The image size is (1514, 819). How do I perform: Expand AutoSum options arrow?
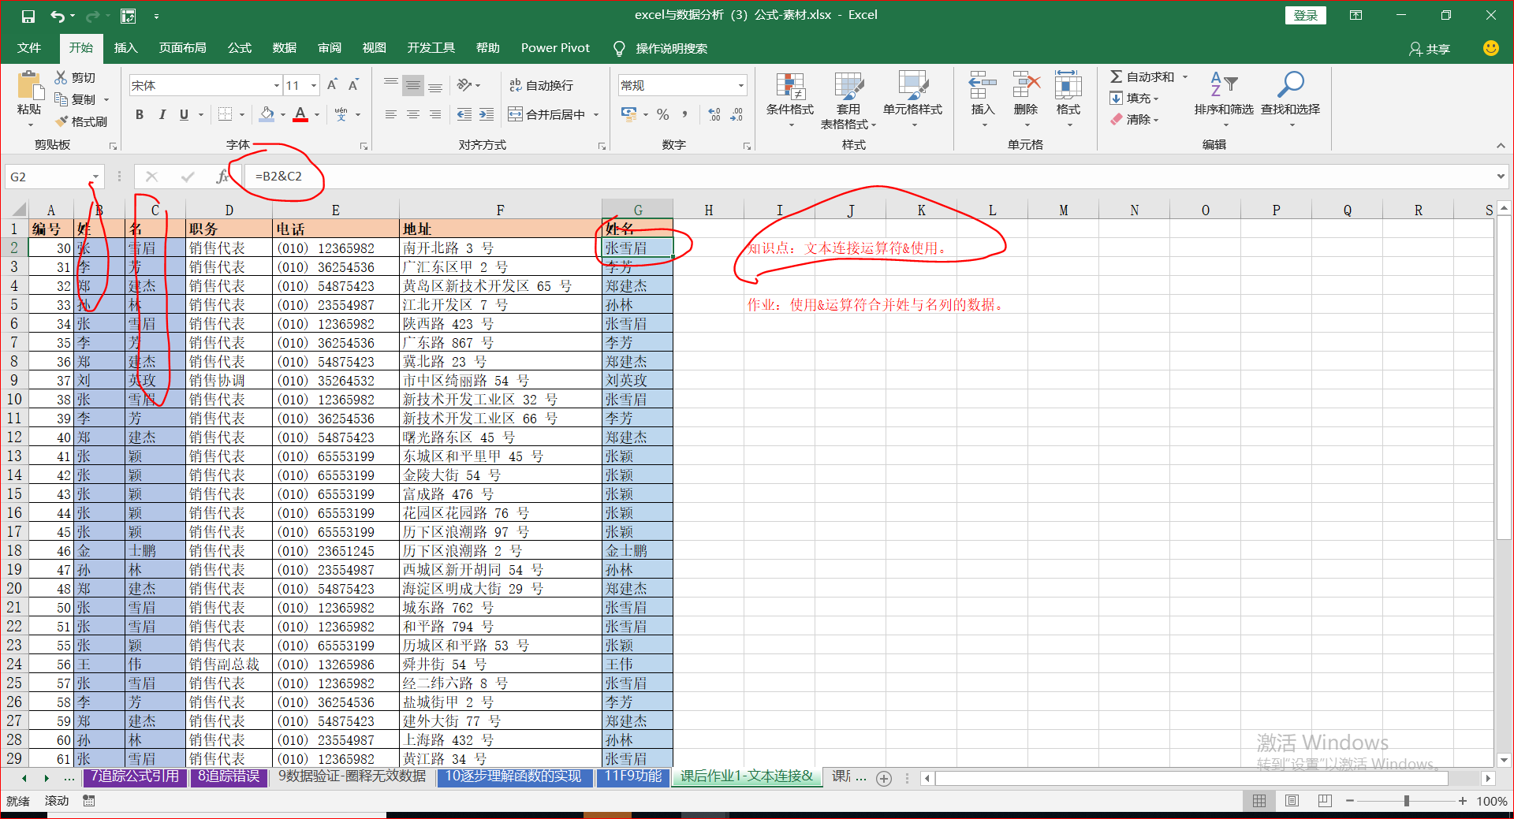1184,77
